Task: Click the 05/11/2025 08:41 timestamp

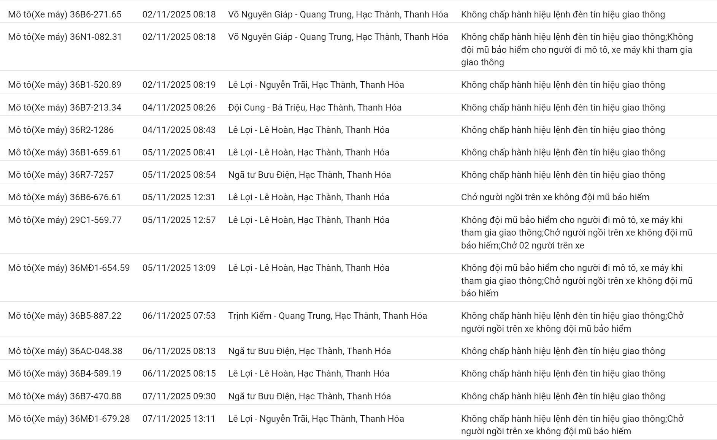Action: click(x=179, y=152)
